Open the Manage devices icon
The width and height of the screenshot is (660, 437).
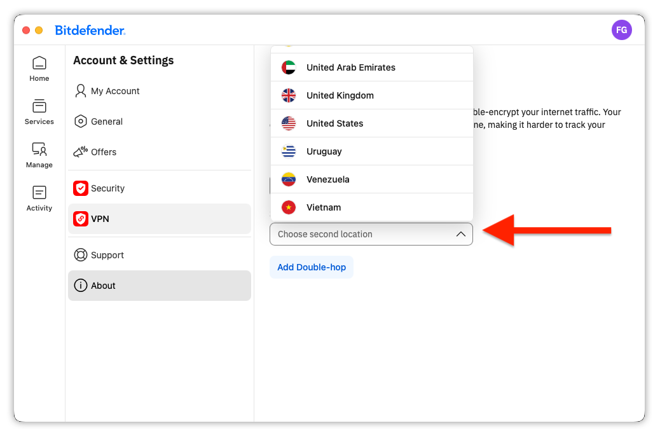[x=39, y=149]
